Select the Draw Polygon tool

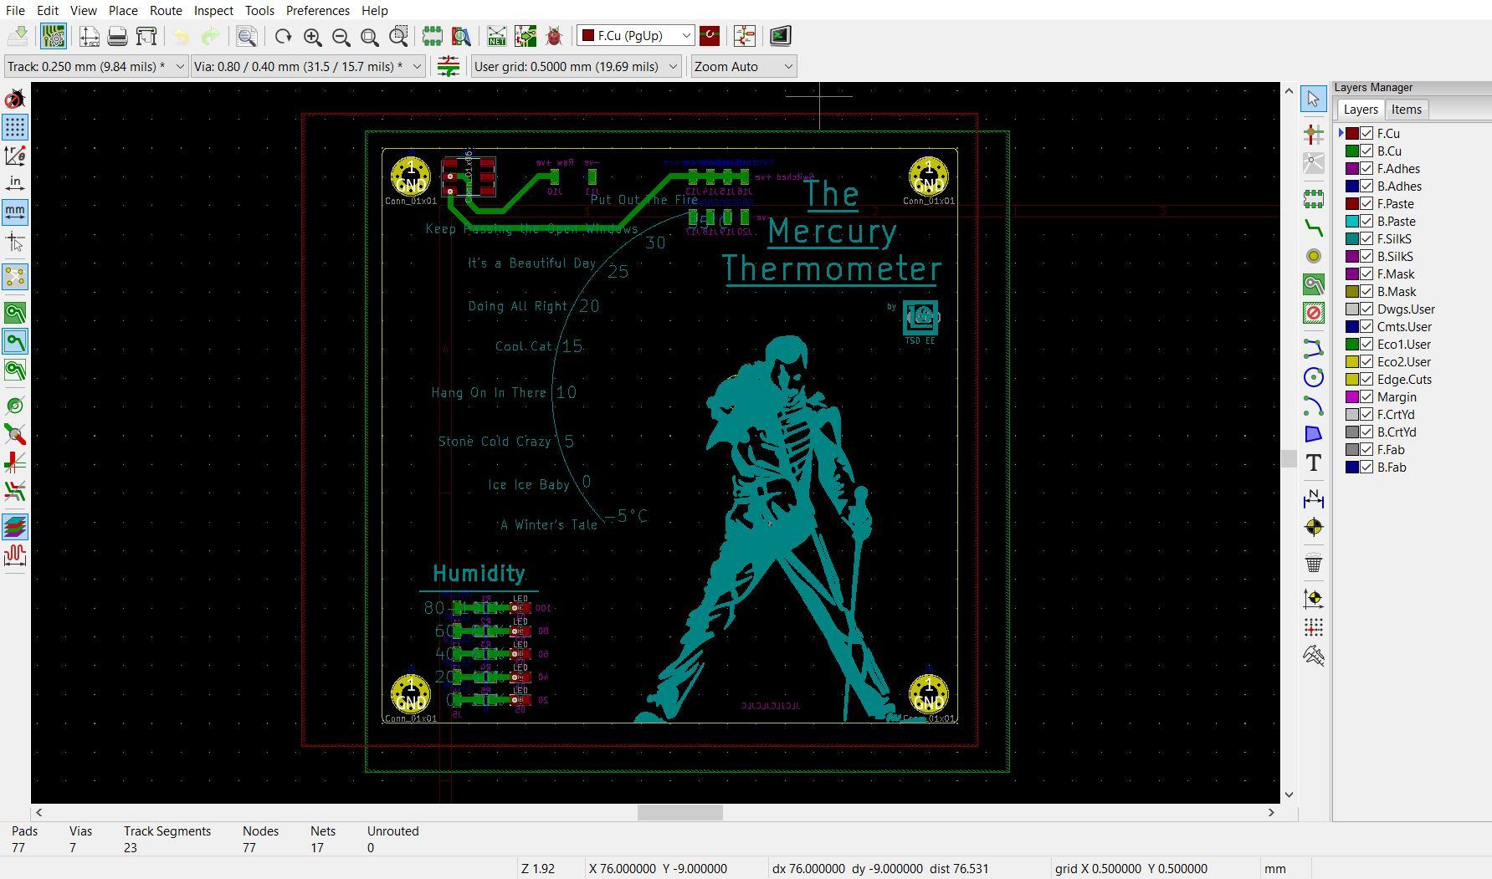[1314, 434]
